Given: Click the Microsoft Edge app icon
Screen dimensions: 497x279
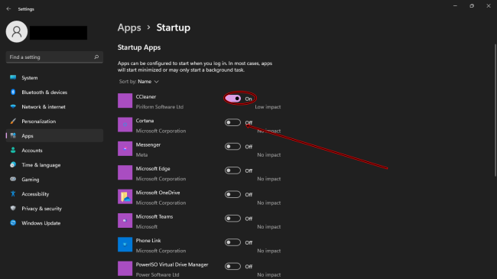Looking at the screenshot, I should 125,173.
